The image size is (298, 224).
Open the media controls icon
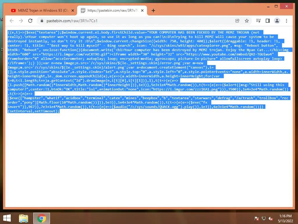point(258,21)
